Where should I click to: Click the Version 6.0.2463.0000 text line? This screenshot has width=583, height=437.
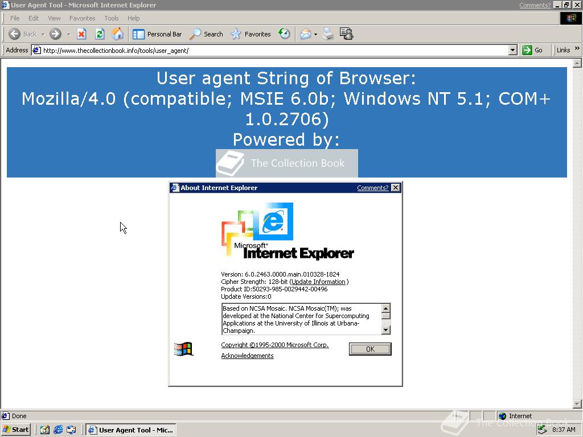[280, 274]
